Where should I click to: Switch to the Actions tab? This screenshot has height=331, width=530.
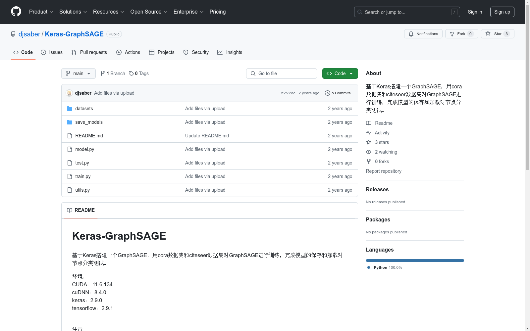[128, 52]
